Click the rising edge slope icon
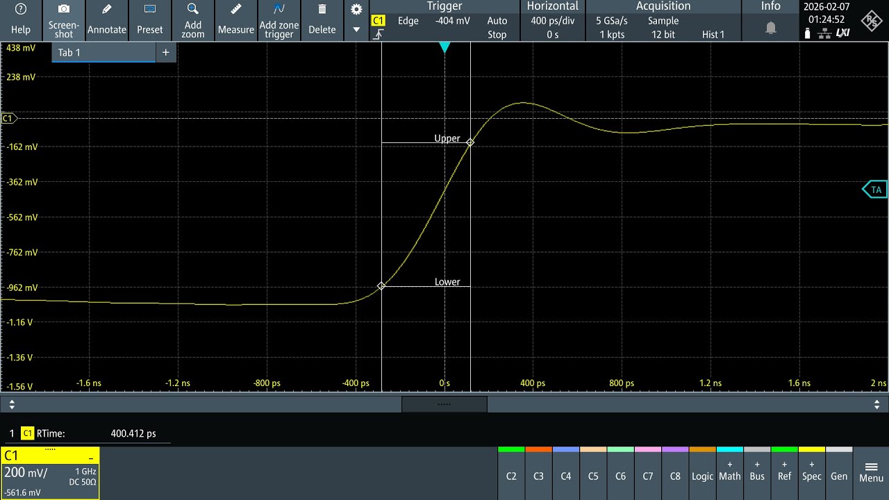The image size is (889, 500). click(x=379, y=34)
